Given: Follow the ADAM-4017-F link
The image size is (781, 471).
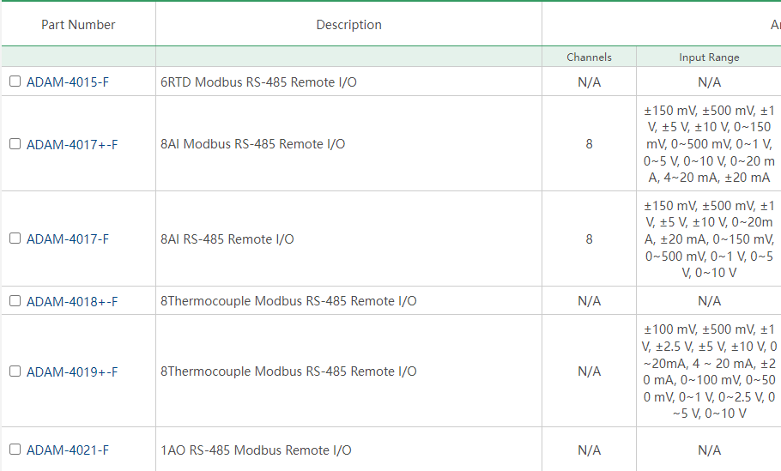Looking at the screenshot, I should pyautogui.click(x=68, y=239).
